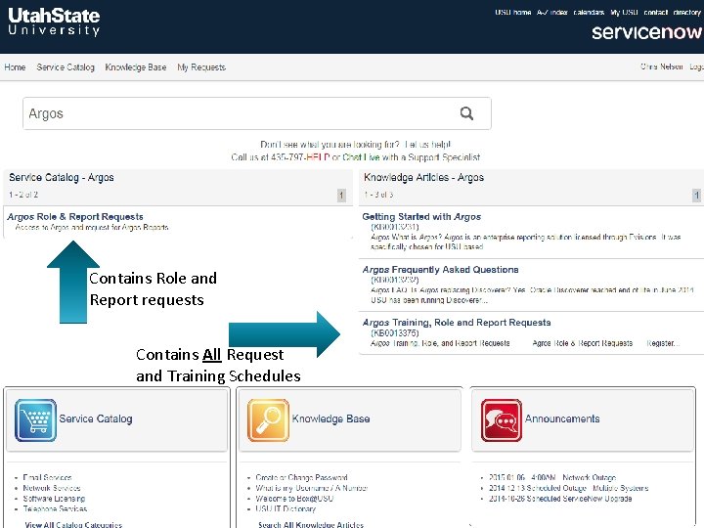Image resolution: width=704 pixels, height=528 pixels.
Task: Click the Knowledge Base panel heading
Action: (330, 418)
